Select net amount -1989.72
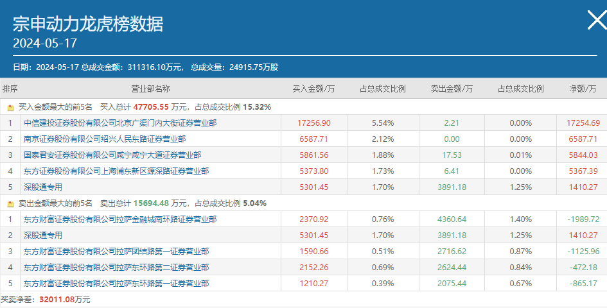This screenshot has height=308, width=607. [x=583, y=219]
